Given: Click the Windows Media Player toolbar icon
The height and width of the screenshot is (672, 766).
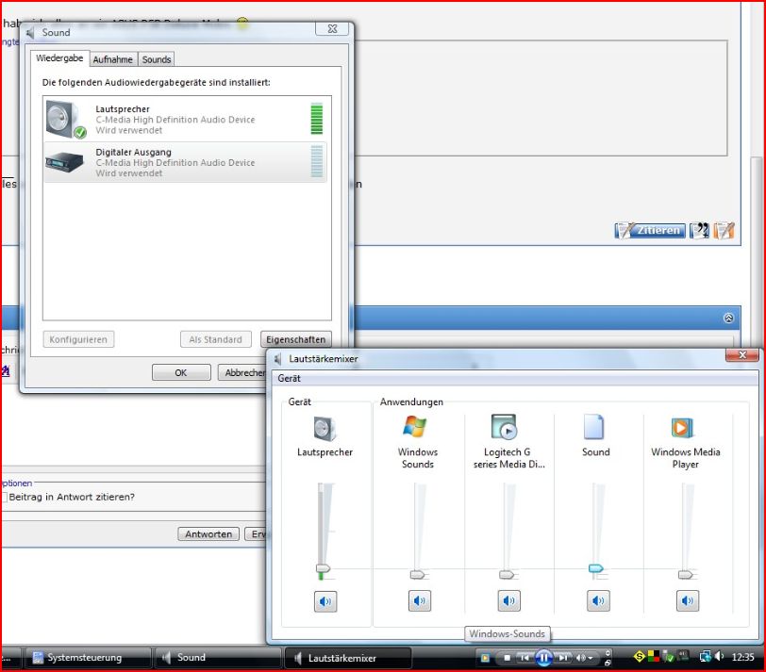Looking at the screenshot, I should (x=485, y=659).
